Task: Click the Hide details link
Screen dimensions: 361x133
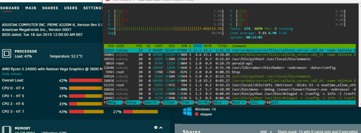Action: [x=12, y=74]
